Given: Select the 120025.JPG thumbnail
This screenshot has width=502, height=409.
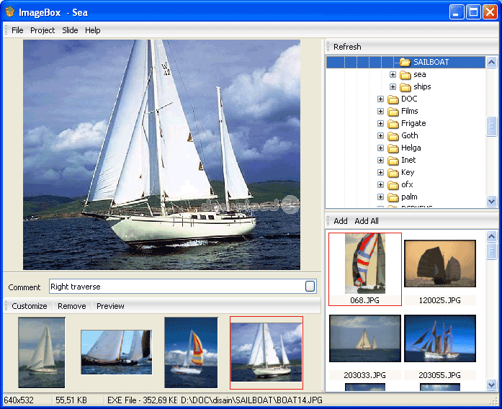Looking at the screenshot, I should [440, 264].
